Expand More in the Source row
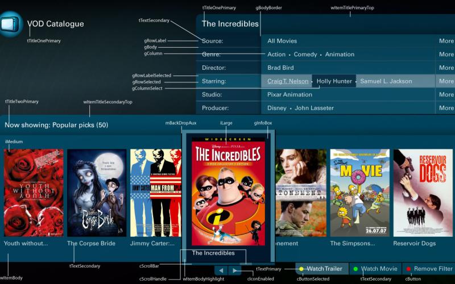 coord(446,41)
